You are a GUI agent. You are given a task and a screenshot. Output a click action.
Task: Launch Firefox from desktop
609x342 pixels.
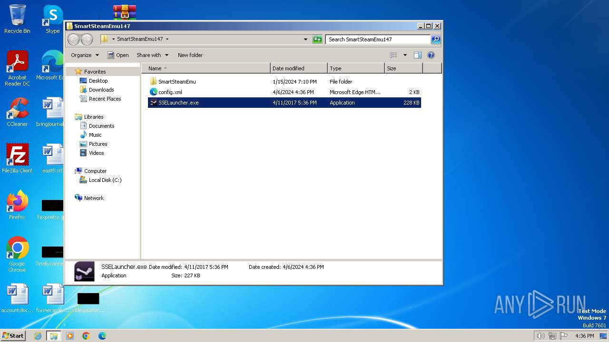(17, 205)
